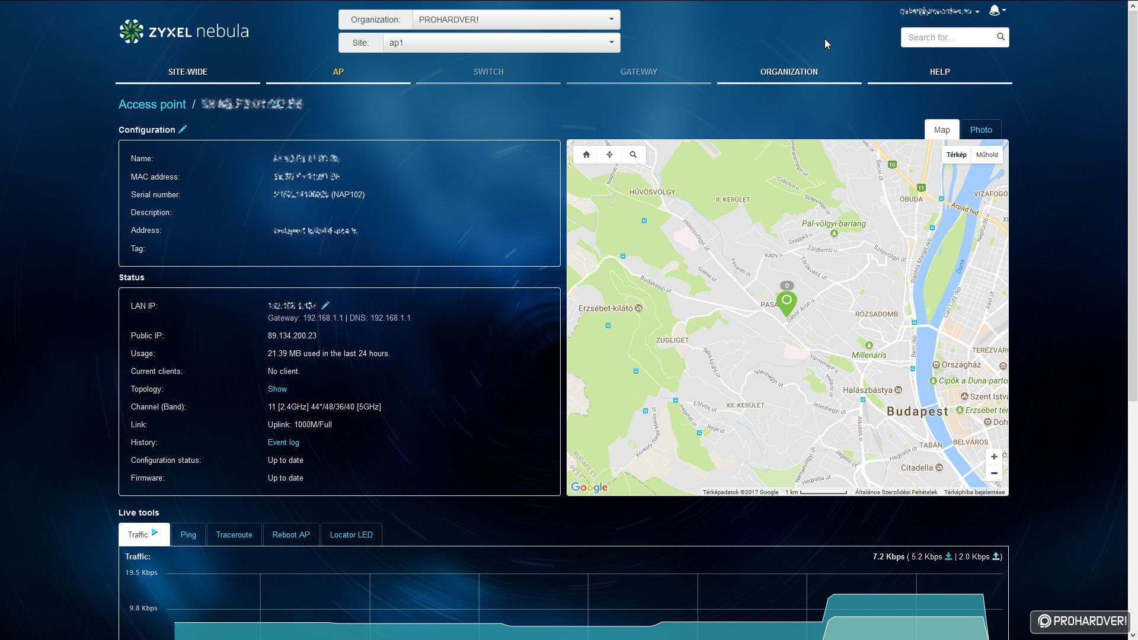Click Millenáris park map marker
Image resolution: width=1138 pixels, height=640 pixels.
(x=869, y=345)
